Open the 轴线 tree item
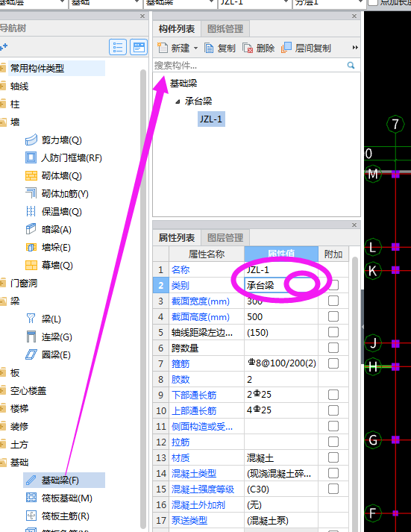The width and height of the screenshot is (411, 532). tap(19, 86)
